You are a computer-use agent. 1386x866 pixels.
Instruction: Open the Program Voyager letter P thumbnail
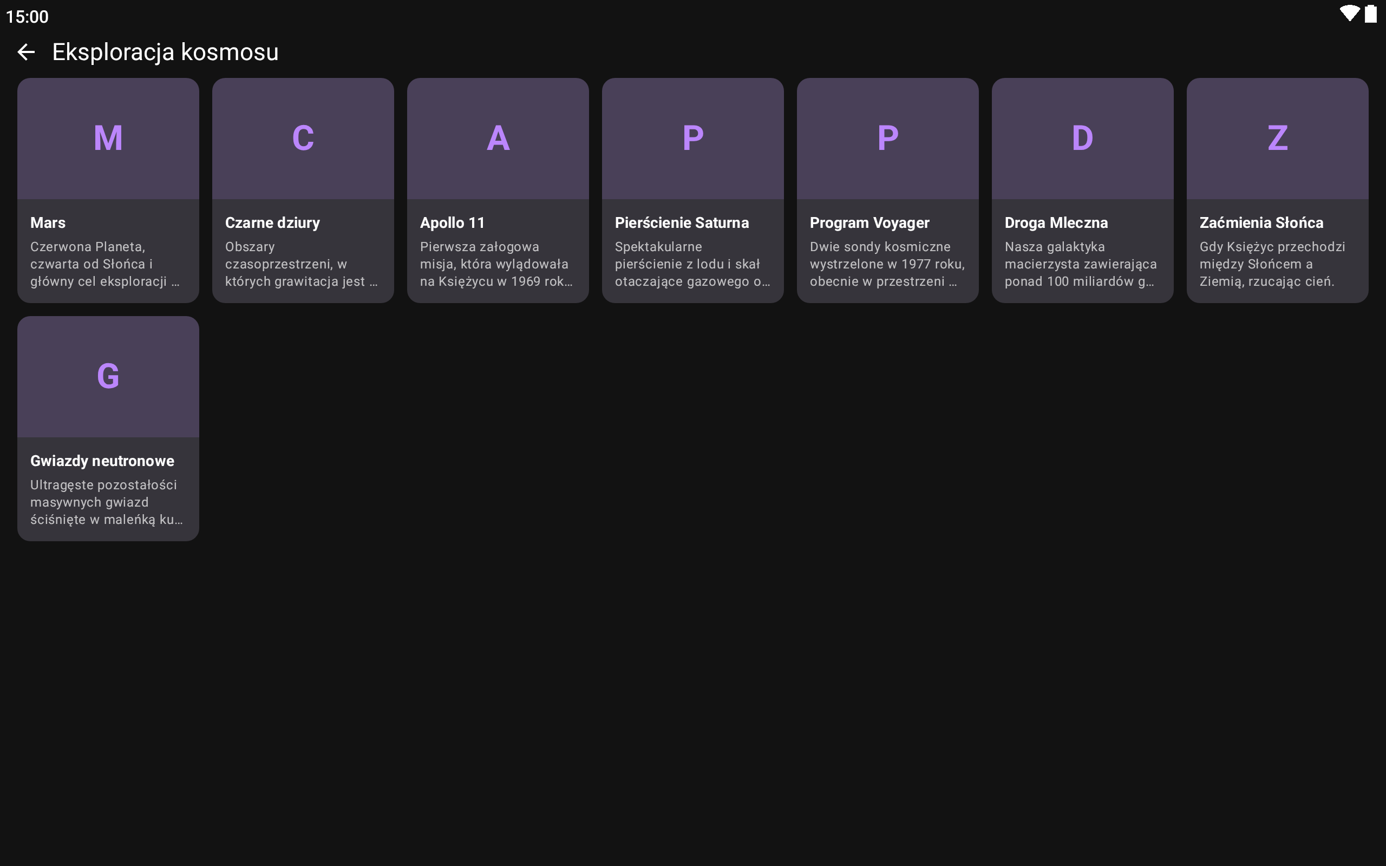click(x=887, y=139)
